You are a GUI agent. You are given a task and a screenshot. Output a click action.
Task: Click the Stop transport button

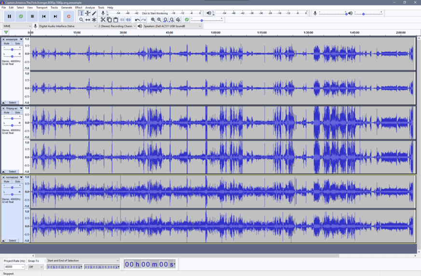pyautogui.click(x=32, y=16)
